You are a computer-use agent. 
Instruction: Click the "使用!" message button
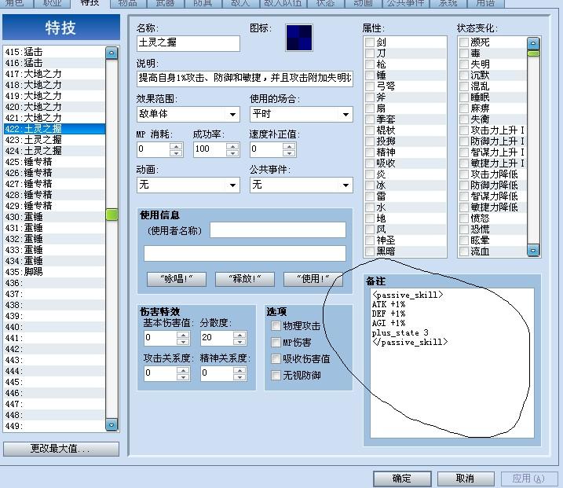[313, 279]
